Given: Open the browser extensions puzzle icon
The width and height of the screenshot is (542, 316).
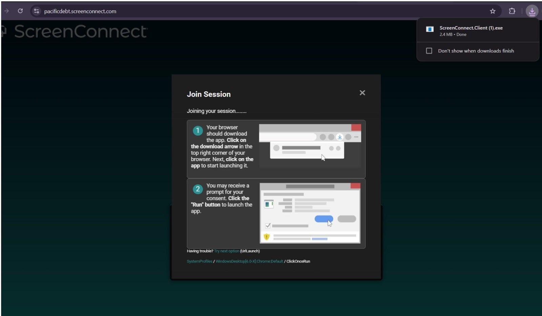Looking at the screenshot, I should pos(512,11).
